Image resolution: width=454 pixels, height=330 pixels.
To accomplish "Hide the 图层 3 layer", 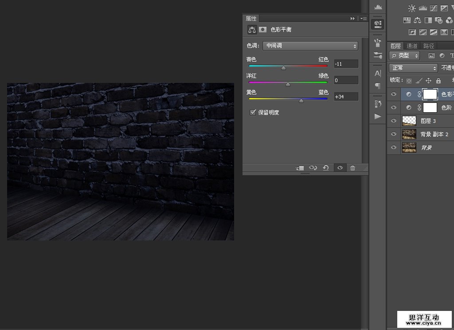I will point(393,121).
